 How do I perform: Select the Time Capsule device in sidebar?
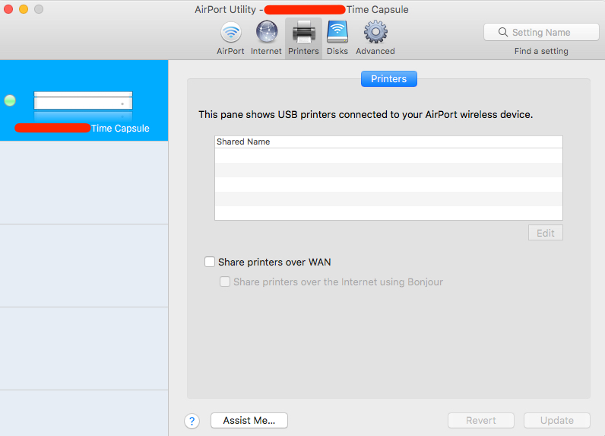pyautogui.click(x=84, y=100)
